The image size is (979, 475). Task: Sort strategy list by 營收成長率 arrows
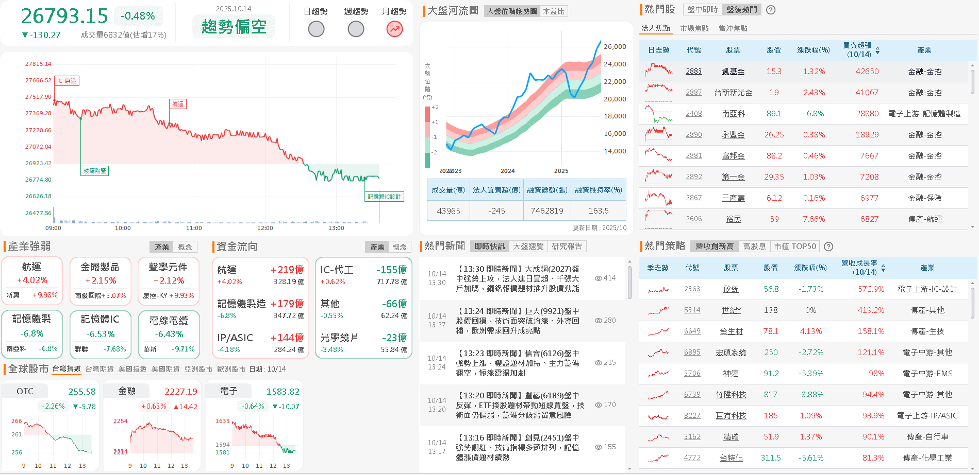pyautogui.click(x=883, y=268)
